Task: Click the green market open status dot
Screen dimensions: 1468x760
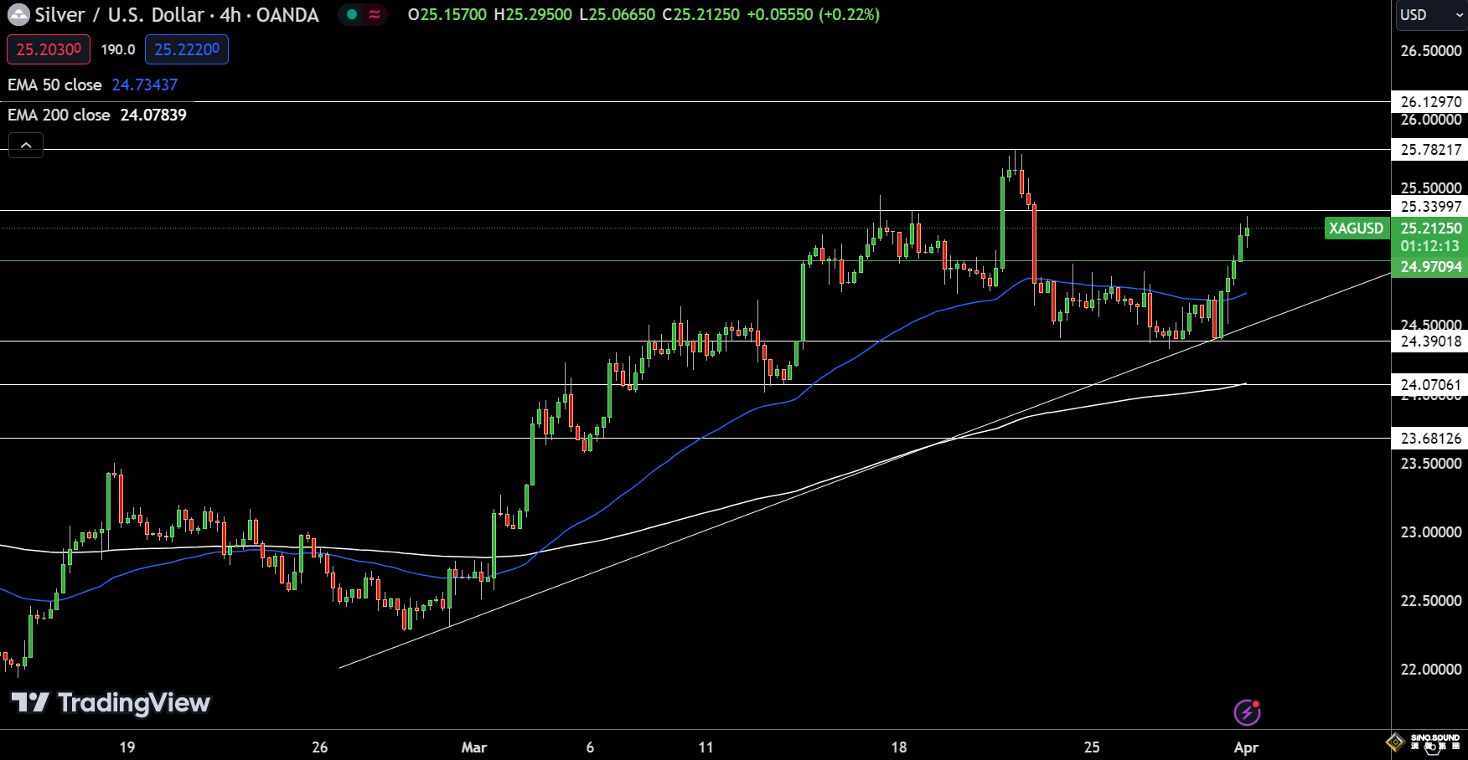Action: click(x=352, y=15)
